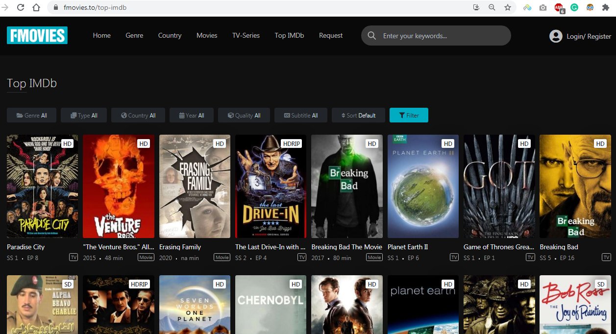Bookmark this page with star icon
The image size is (616, 334).
(x=508, y=7)
